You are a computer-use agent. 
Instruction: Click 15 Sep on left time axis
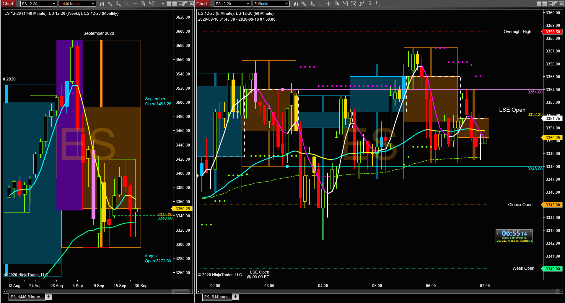pyautogui.click(x=120, y=286)
